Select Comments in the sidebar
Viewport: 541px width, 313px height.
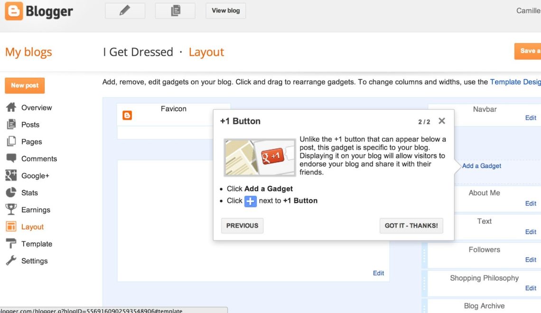(x=39, y=158)
